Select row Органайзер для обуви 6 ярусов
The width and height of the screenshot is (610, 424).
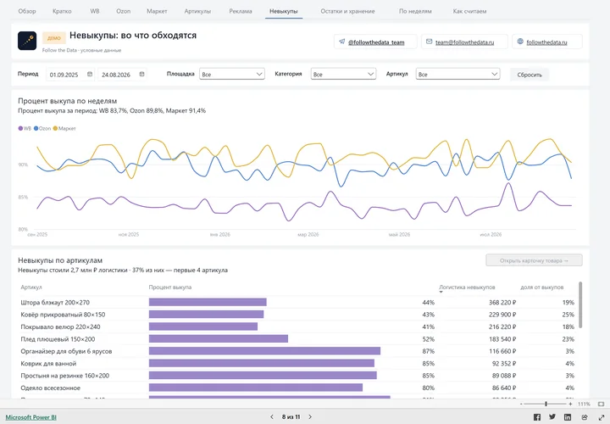297,351
